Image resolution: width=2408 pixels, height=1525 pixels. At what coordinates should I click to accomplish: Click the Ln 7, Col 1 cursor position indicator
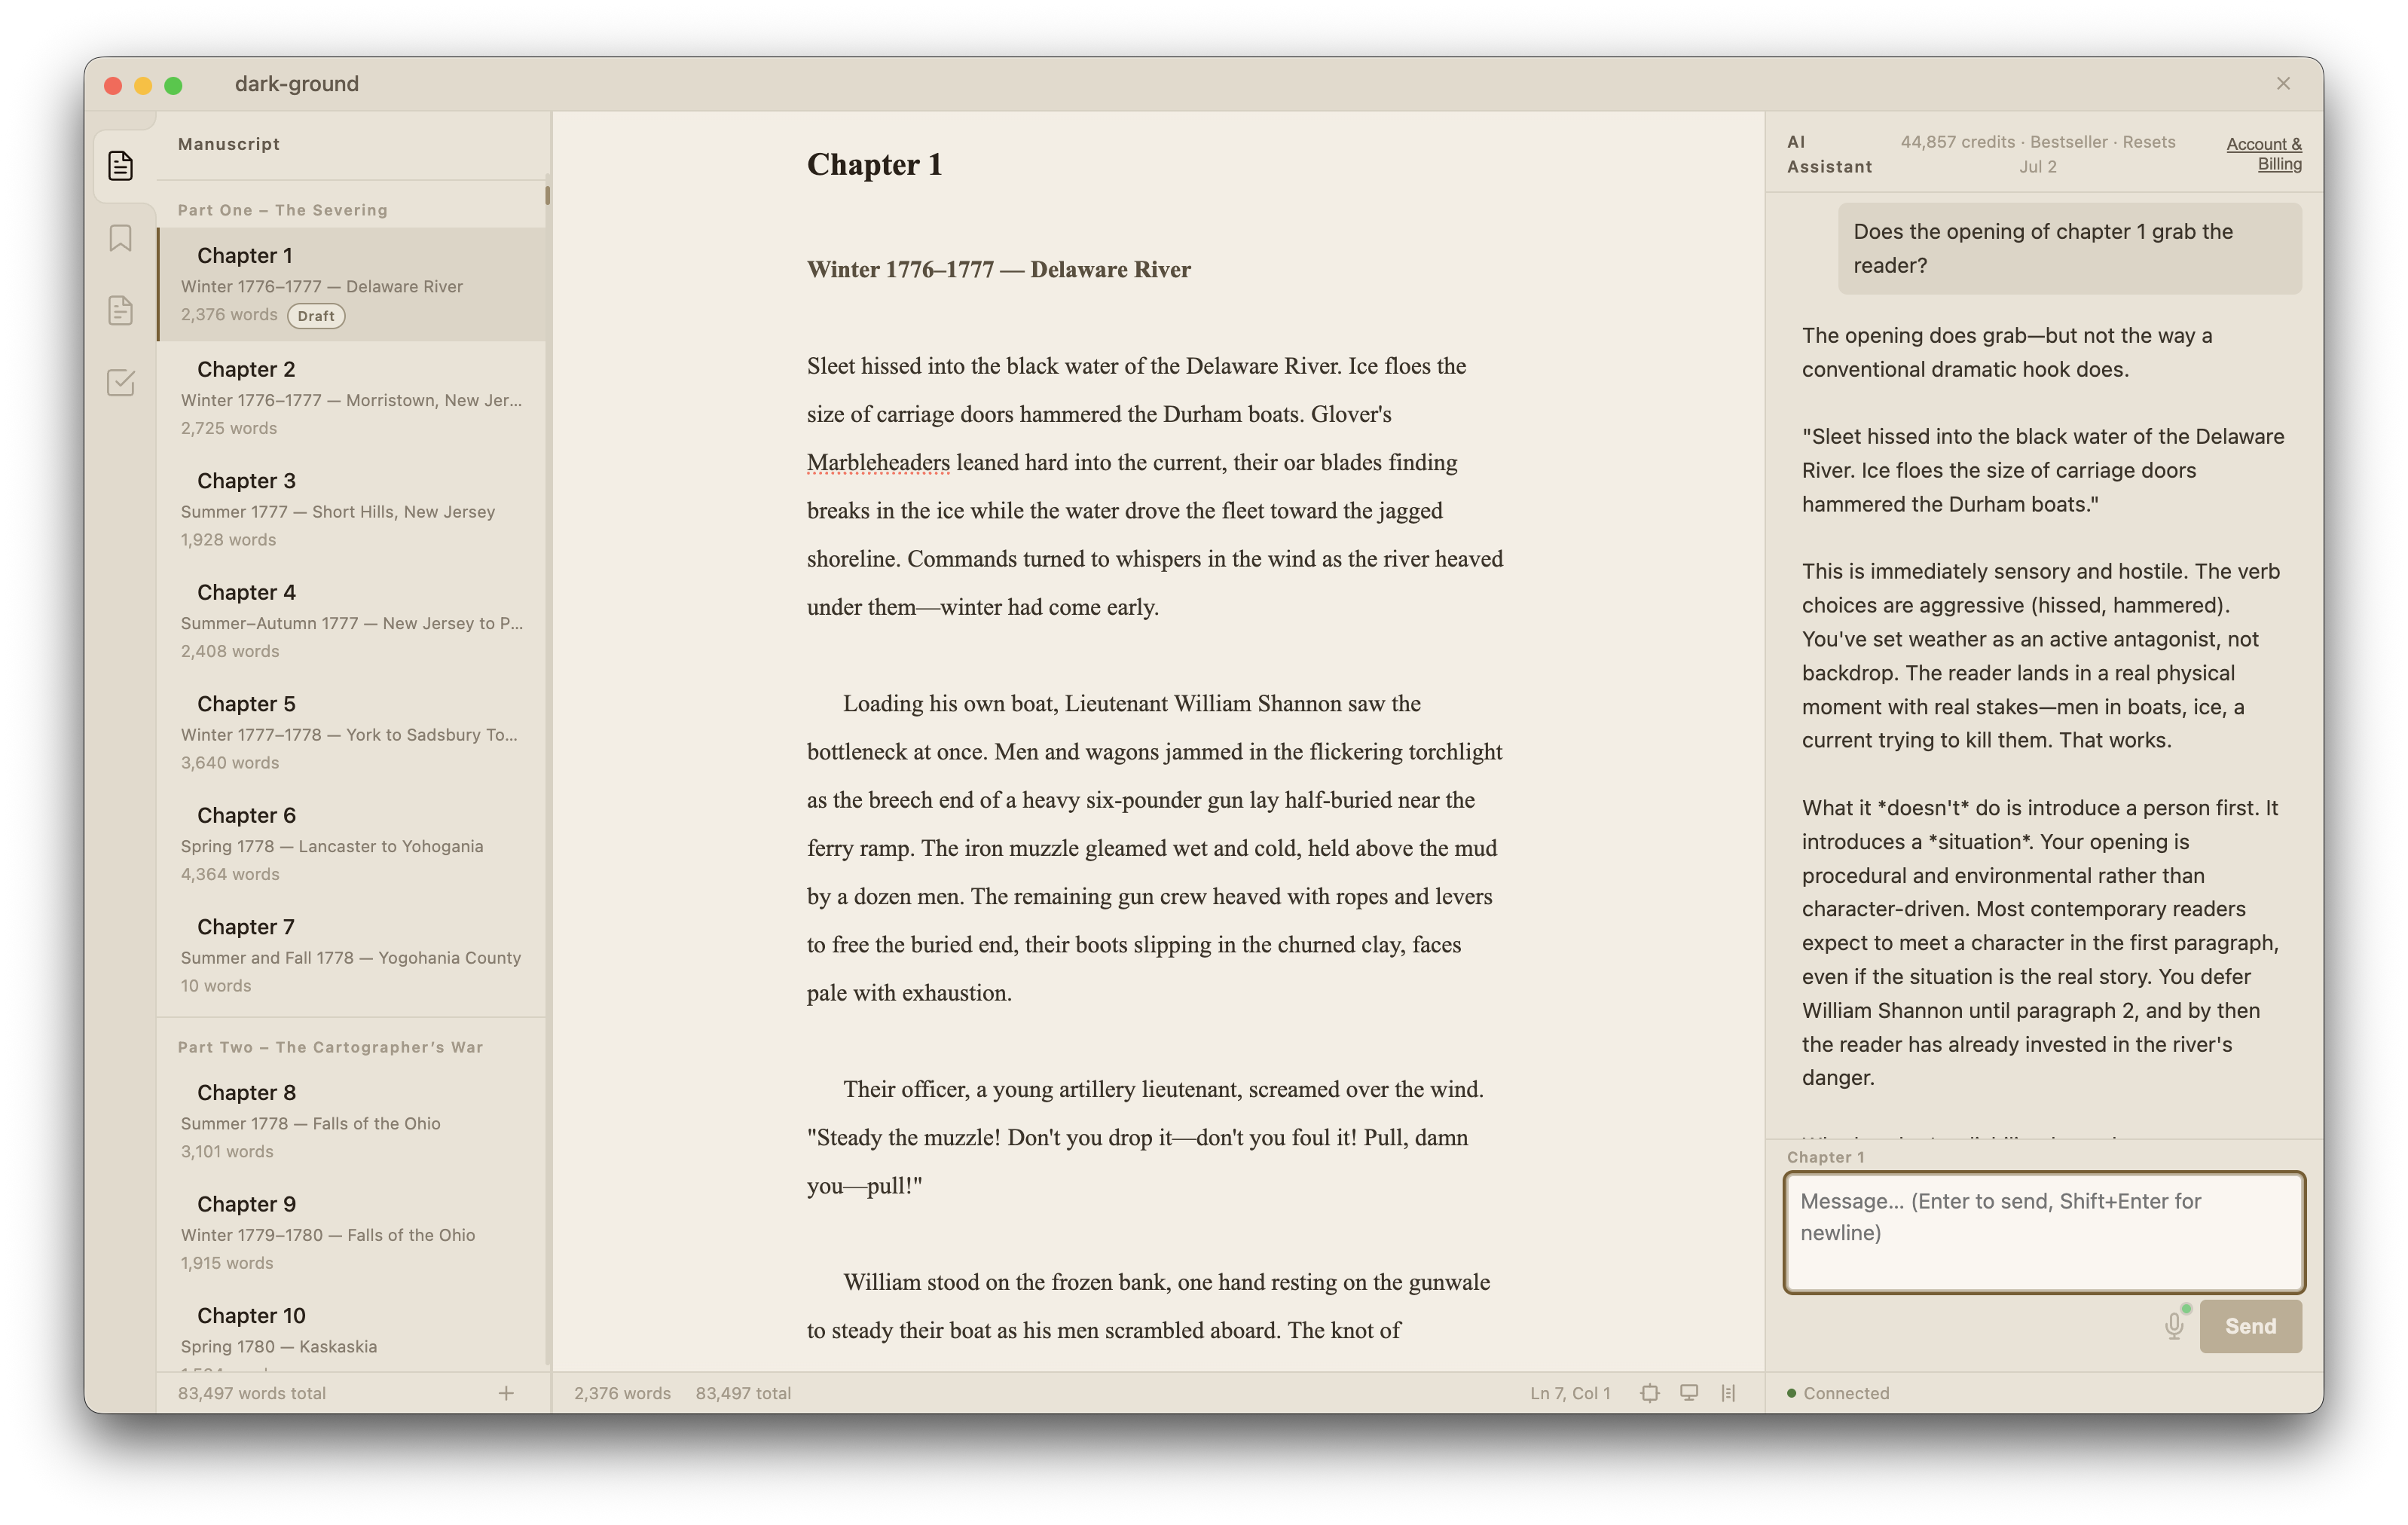point(1570,1393)
